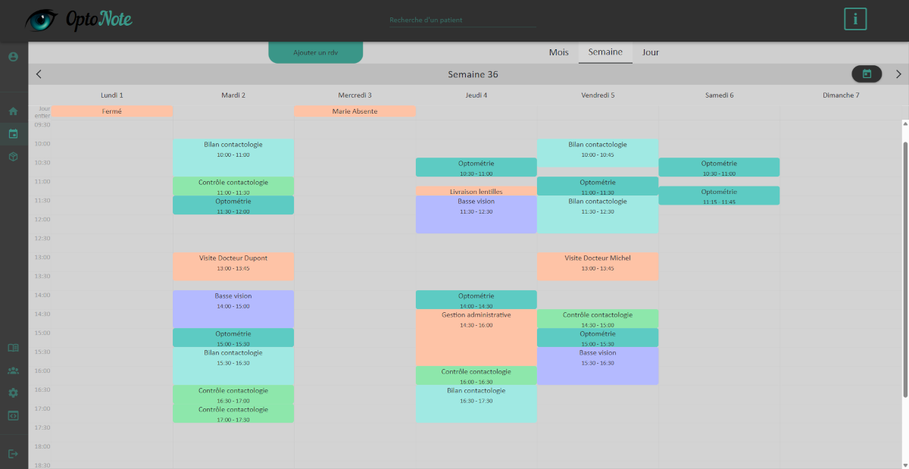
Task: Open the home icon in sidebar
Action: click(x=13, y=111)
